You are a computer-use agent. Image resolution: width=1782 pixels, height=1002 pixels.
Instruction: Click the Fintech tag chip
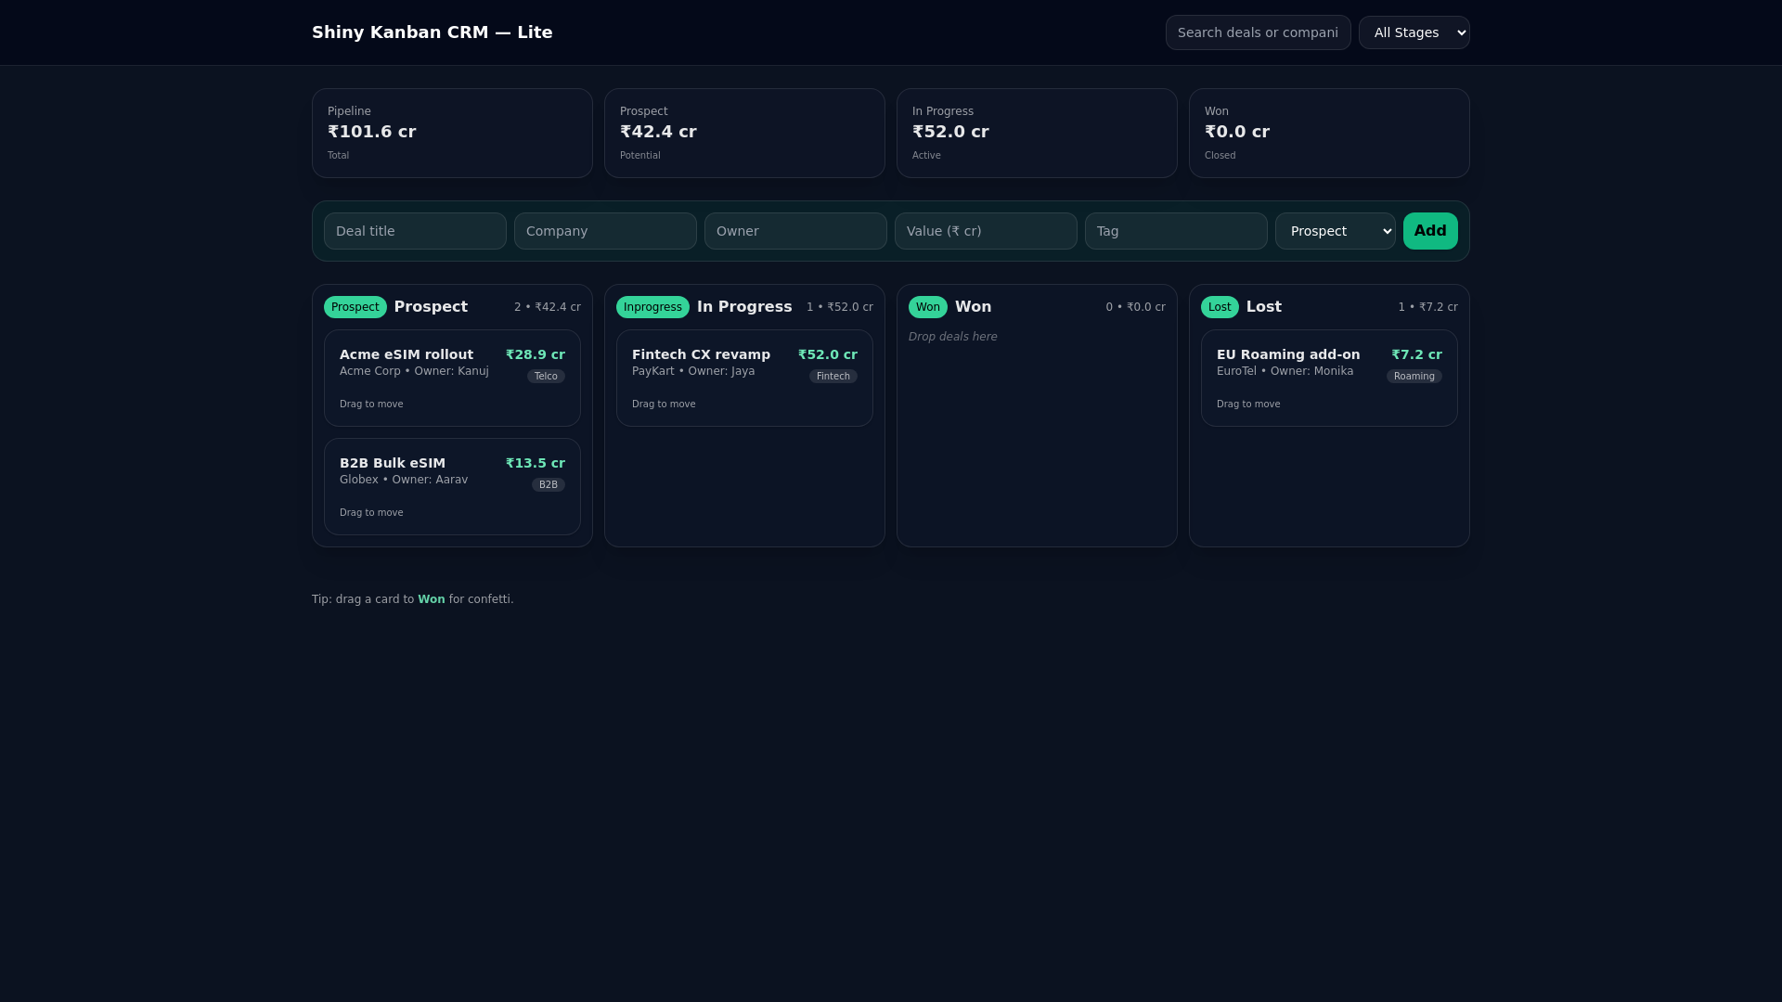(833, 376)
